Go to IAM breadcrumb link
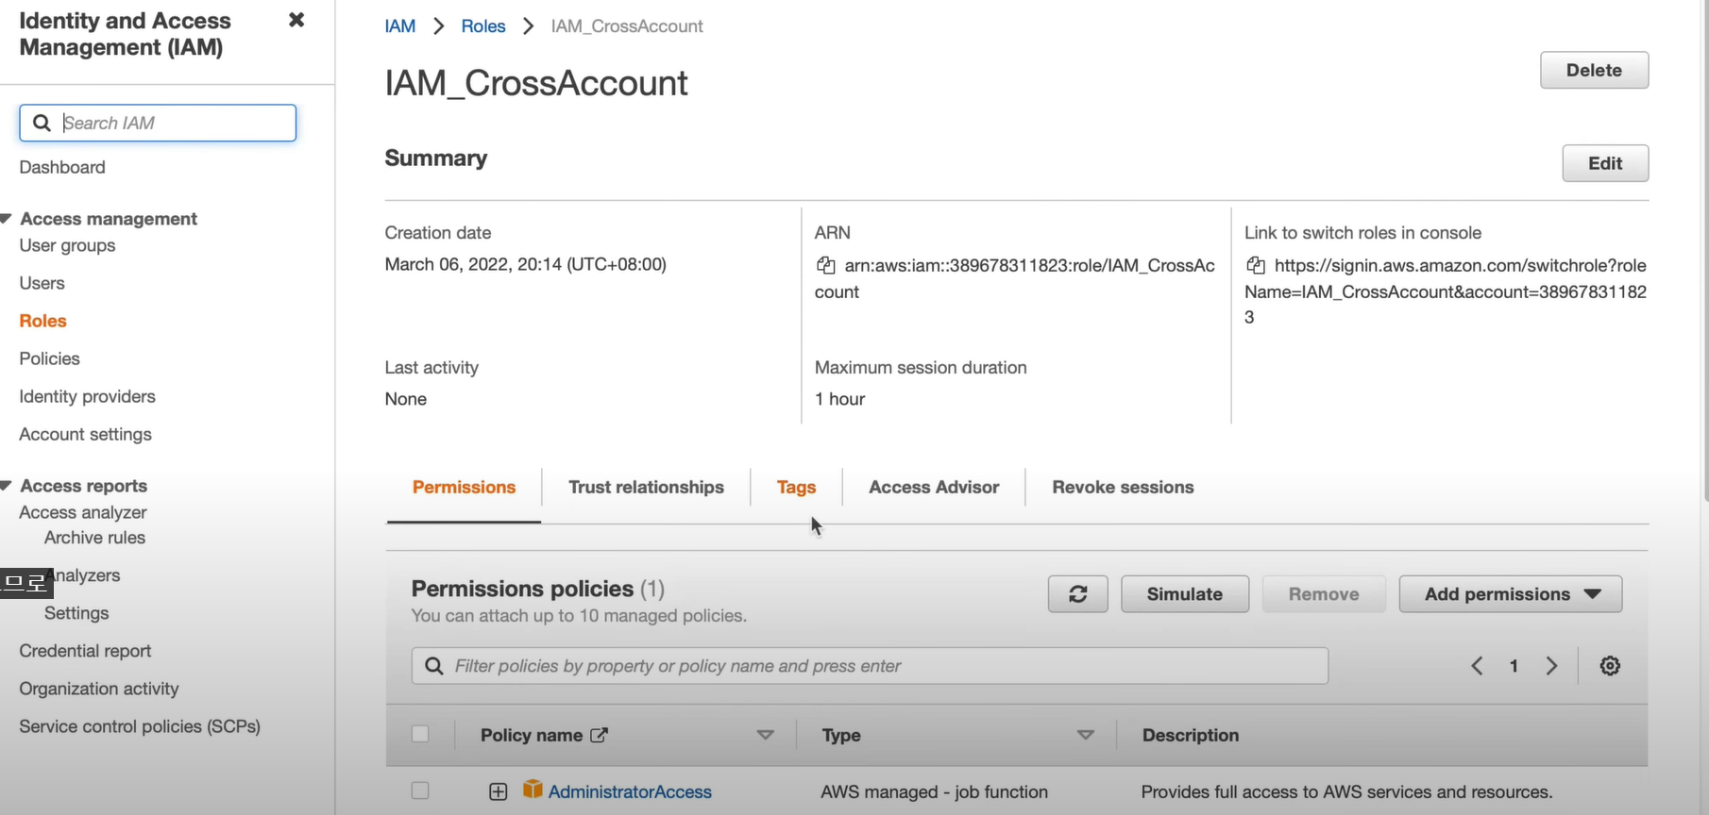Viewport: 1709px width, 815px height. point(400,26)
